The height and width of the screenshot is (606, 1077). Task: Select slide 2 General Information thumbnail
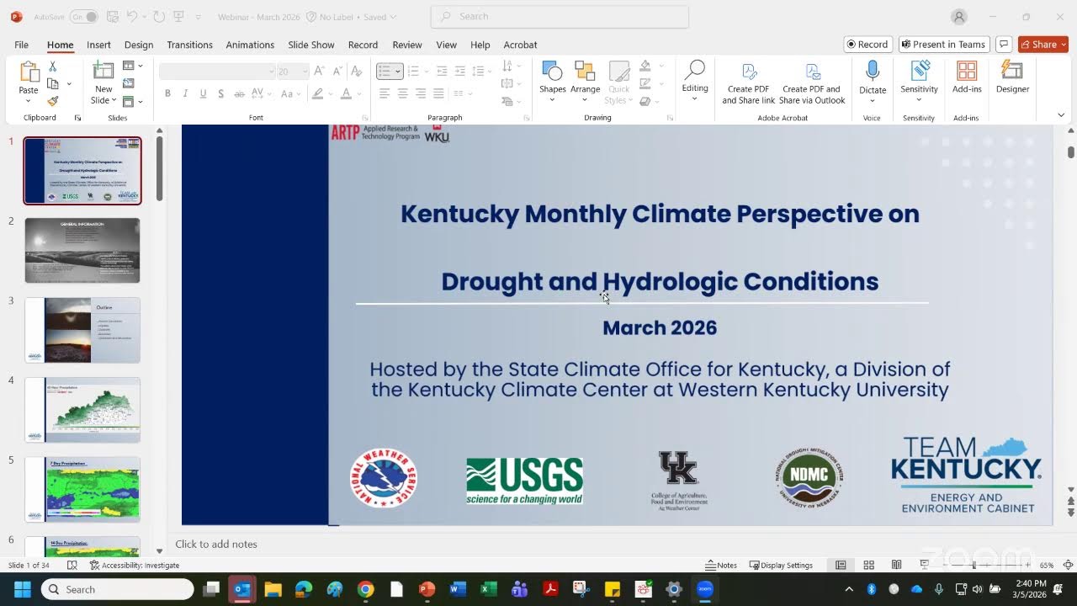pos(82,250)
